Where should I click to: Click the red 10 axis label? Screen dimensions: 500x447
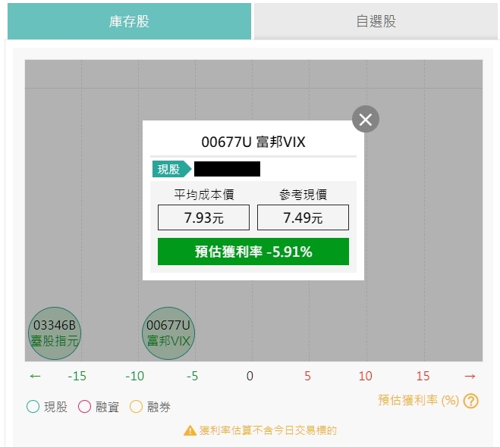coord(366,376)
